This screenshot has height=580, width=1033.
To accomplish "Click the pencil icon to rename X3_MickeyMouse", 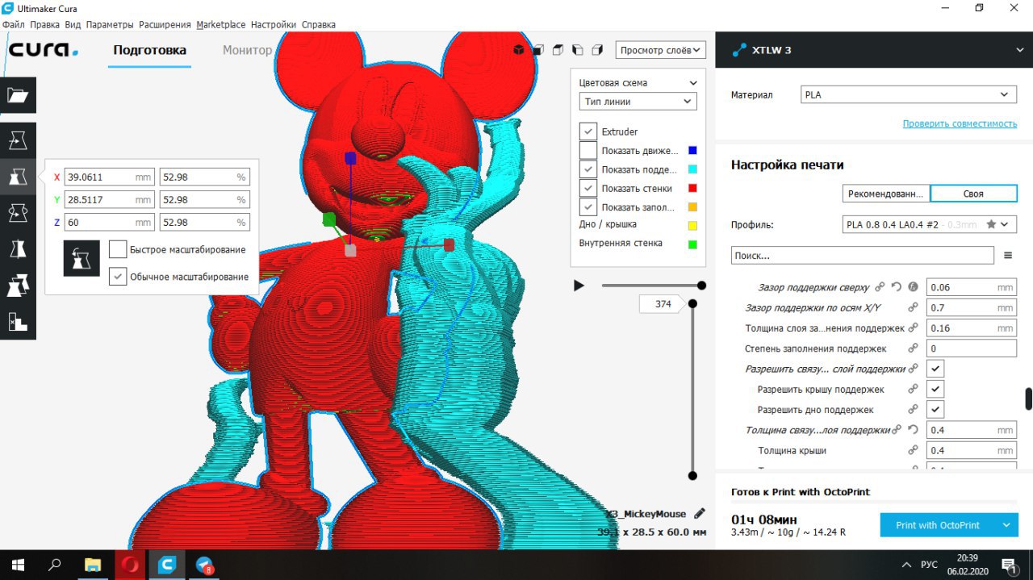I will click(700, 513).
